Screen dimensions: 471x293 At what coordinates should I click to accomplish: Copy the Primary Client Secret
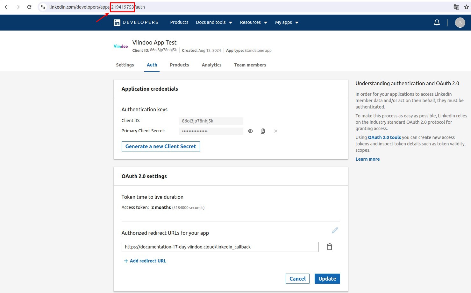click(x=263, y=131)
